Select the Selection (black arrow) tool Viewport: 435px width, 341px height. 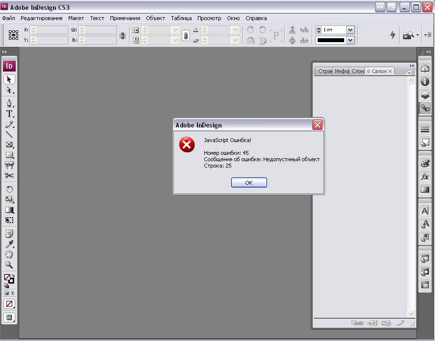tap(9, 79)
